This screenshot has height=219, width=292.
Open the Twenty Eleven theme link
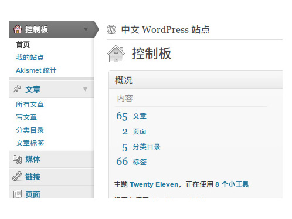(154, 184)
